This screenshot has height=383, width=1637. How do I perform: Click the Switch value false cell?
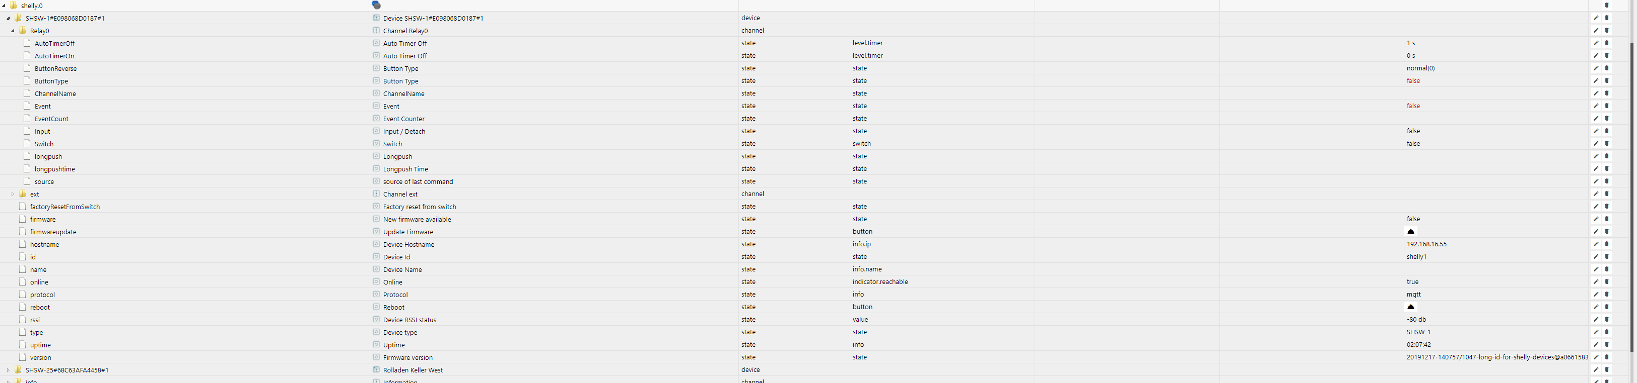coord(1413,144)
